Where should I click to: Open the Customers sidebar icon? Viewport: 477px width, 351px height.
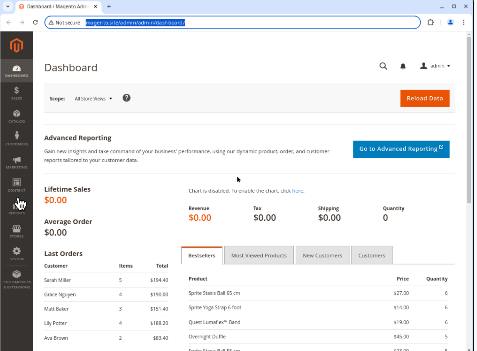pyautogui.click(x=17, y=139)
